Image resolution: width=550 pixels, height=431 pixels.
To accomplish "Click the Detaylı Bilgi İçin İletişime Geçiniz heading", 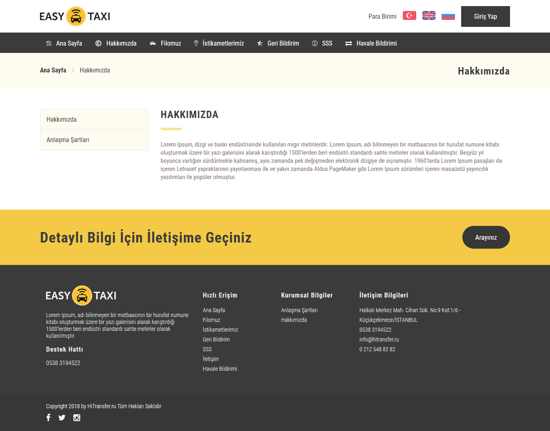I will 146,237.
